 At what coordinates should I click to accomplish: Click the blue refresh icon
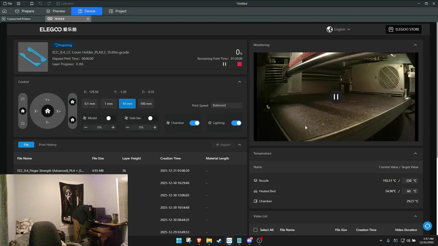click(x=427, y=226)
